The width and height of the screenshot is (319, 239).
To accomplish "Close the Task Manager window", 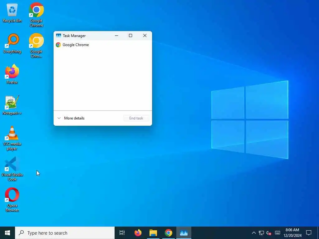I will click(x=145, y=35).
